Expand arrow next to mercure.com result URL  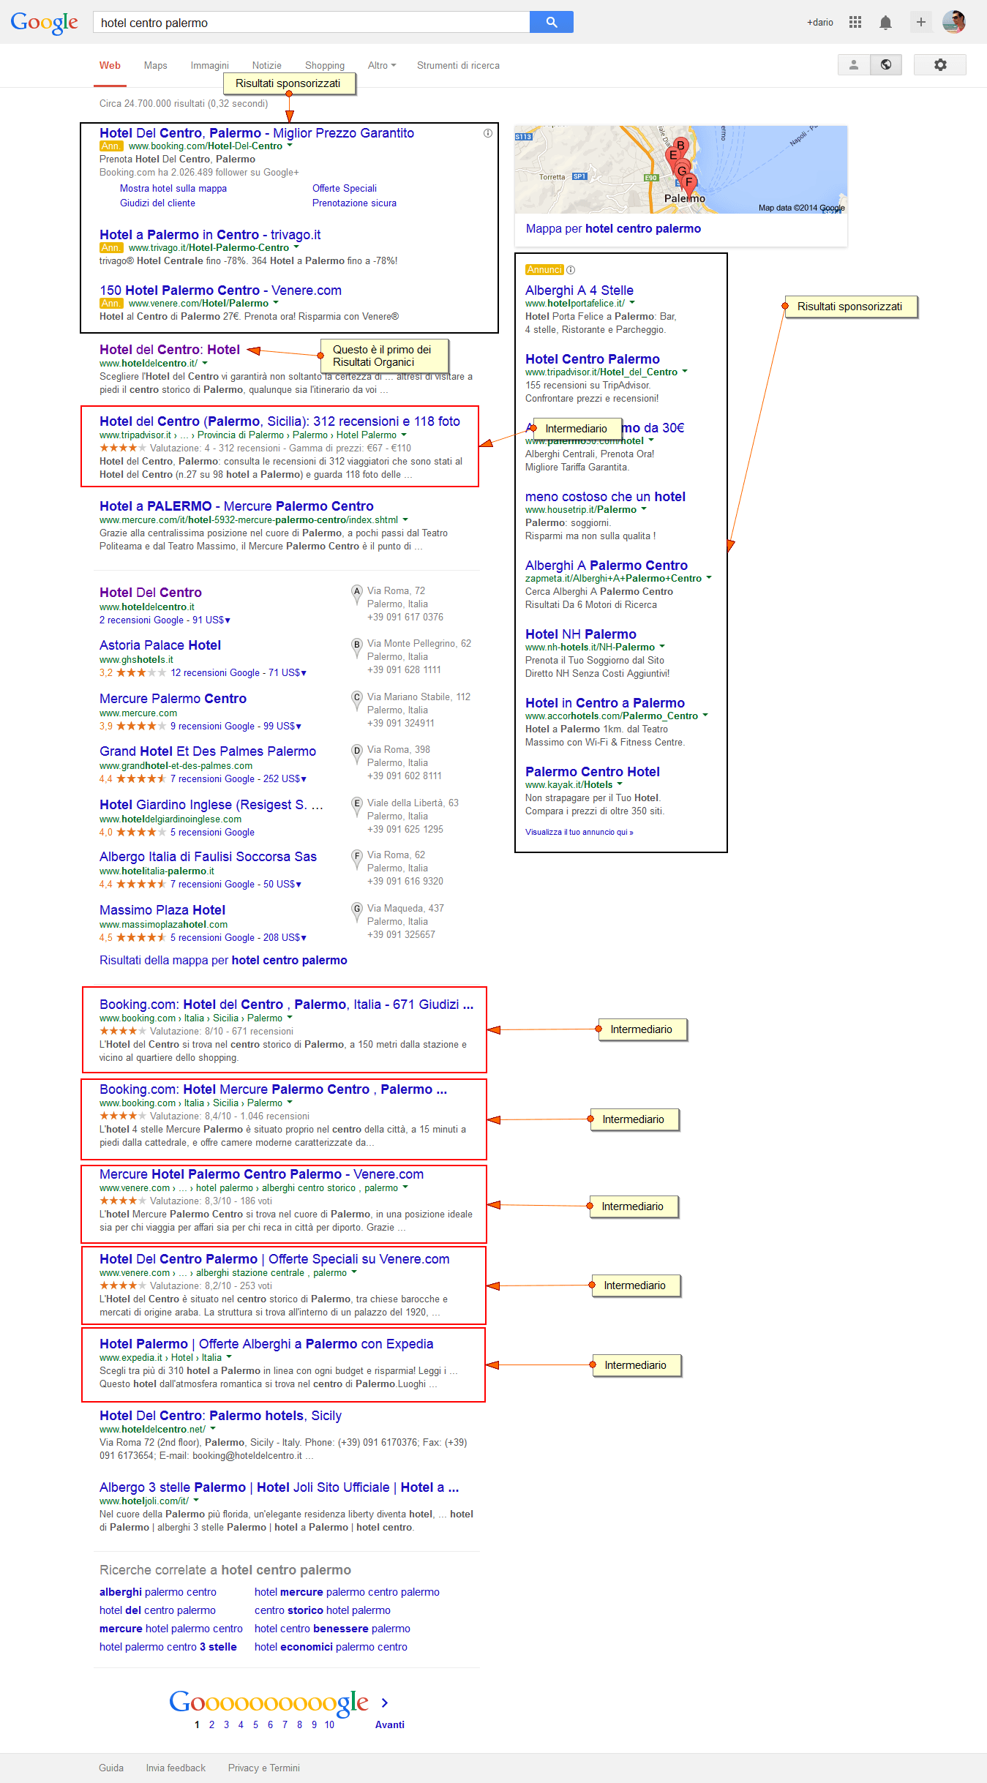pyautogui.click(x=405, y=519)
